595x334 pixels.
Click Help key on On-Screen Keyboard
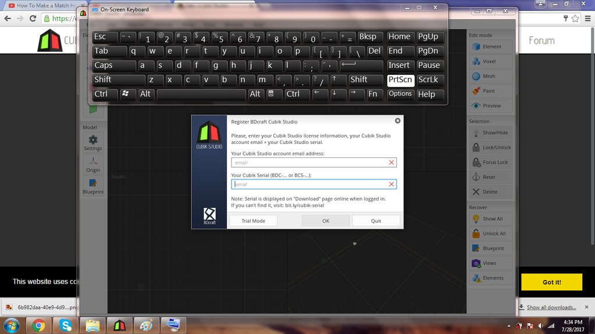click(430, 95)
